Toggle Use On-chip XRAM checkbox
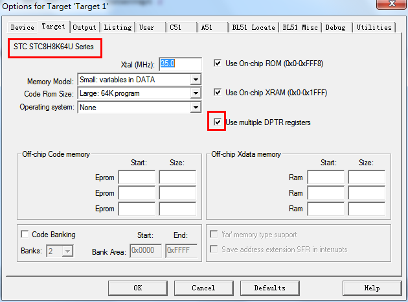Screen dimensions: 408x302 (x=218, y=92)
